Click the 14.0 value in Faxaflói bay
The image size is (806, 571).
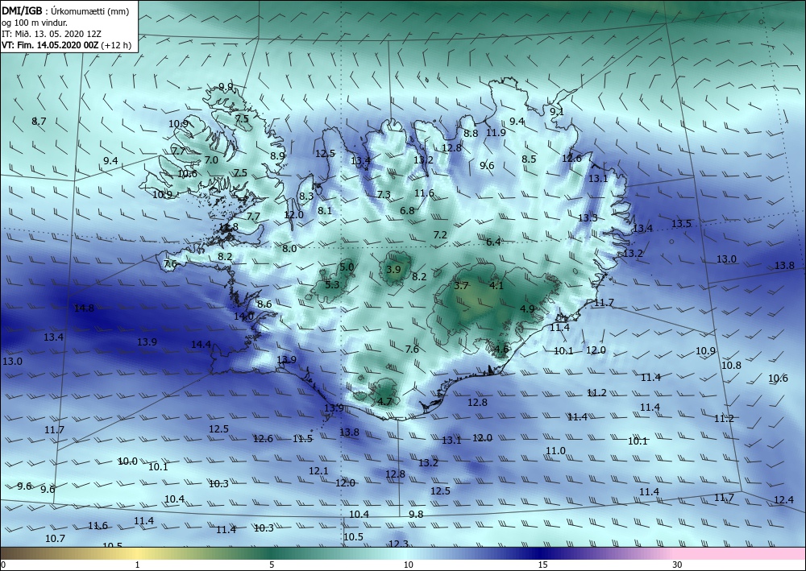[243, 317]
